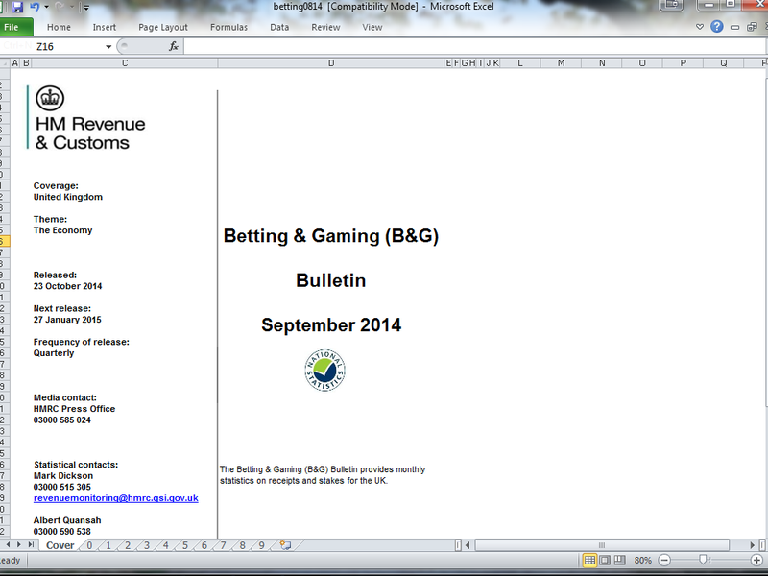Select Page Layout view icon in status bar
Viewport: 768px width, 576px height.
click(605, 560)
